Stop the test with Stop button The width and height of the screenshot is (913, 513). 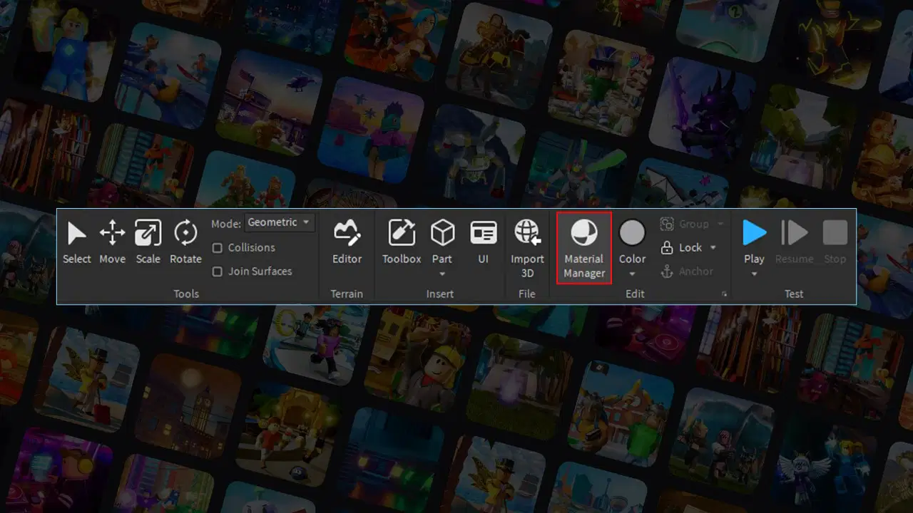835,242
